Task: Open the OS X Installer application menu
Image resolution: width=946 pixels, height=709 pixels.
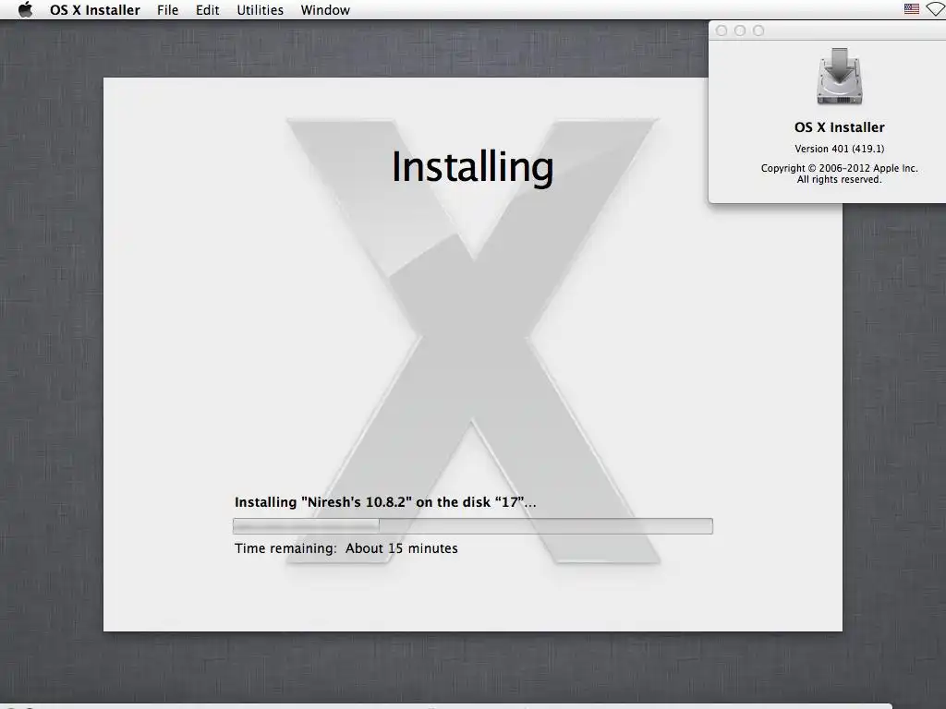Action: pos(95,10)
